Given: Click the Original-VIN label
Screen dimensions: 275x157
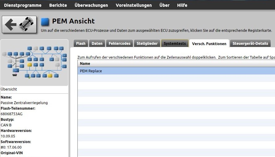Looking at the screenshot, I should (12, 153).
